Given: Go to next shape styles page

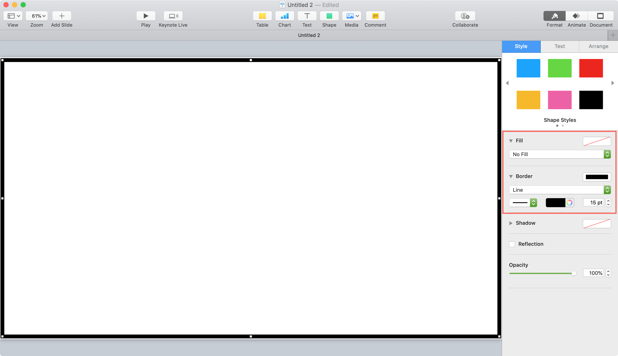Looking at the screenshot, I should coord(613,83).
